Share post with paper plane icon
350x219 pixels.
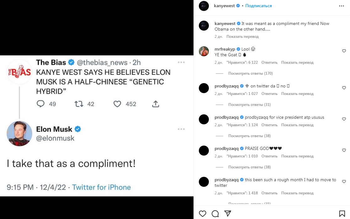pos(228,214)
